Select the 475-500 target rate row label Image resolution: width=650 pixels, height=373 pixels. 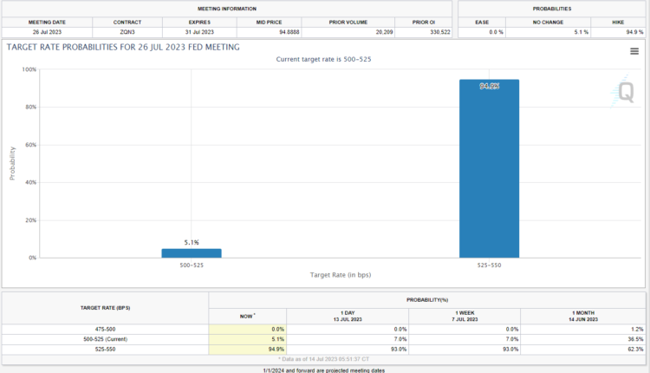105,330
